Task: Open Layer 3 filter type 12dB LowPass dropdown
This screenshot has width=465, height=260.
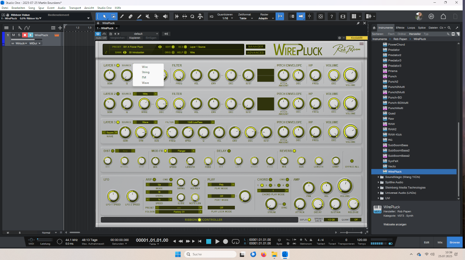Action: (195, 122)
